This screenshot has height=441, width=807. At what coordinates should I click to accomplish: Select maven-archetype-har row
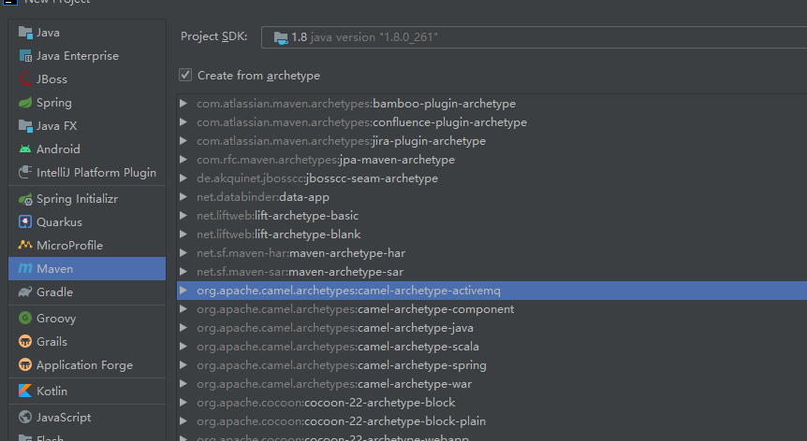pyautogui.click(x=492, y=252)
